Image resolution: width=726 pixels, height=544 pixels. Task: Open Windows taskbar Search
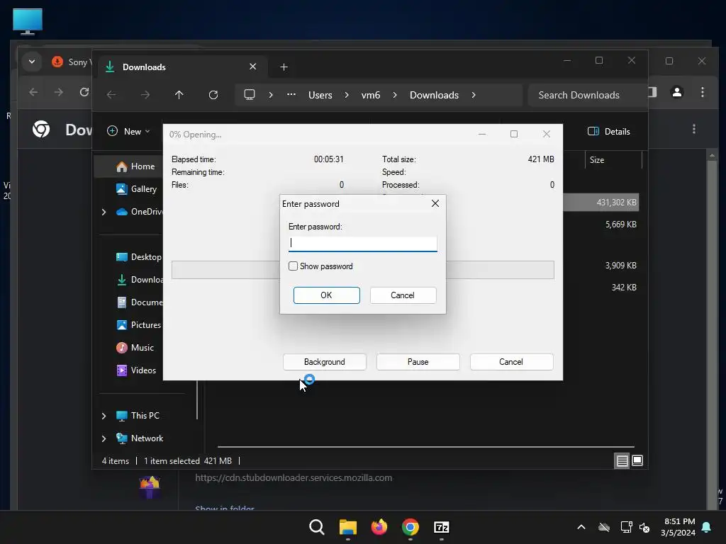pyautogui.click(x=317, y=527)
